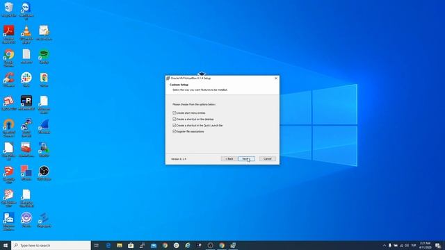Open the Action Center notifications
The image size is (445, 250).
click(438, 245)
